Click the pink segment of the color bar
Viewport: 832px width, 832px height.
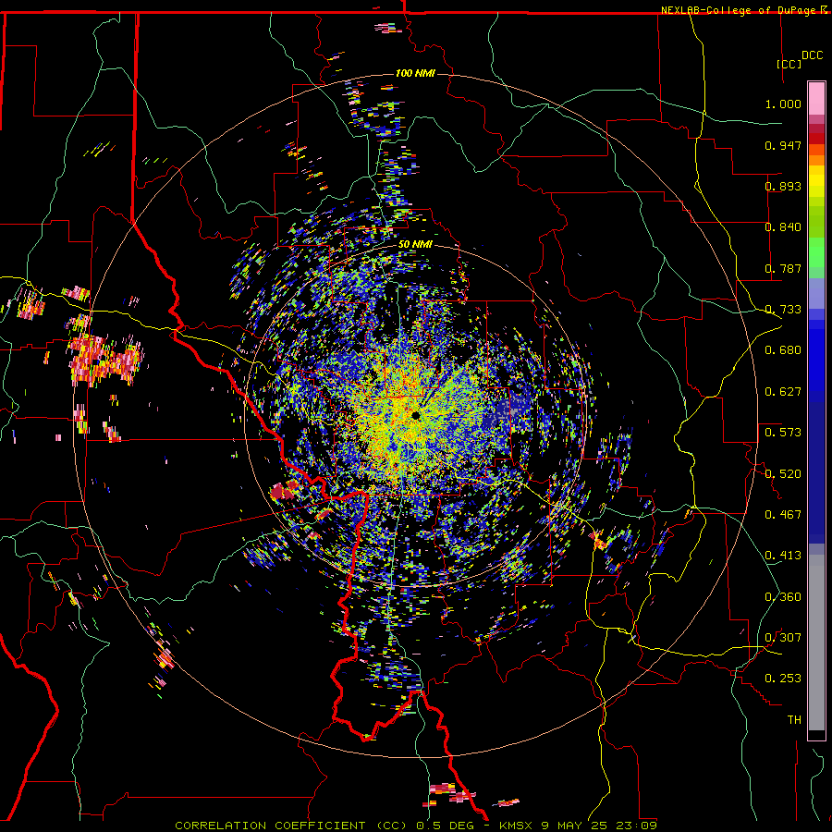[816, 99]
